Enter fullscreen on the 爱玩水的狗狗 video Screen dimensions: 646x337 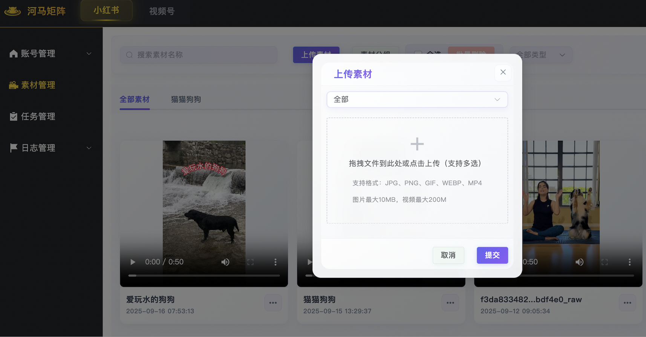click(250, 262)
